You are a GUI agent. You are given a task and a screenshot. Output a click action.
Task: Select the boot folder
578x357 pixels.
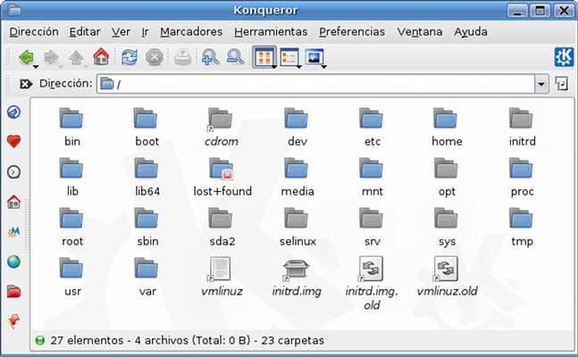tap(147, 128)
